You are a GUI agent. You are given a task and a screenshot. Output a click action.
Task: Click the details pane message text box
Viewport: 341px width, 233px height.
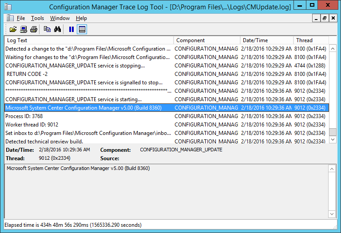click(x=167, y=191)
